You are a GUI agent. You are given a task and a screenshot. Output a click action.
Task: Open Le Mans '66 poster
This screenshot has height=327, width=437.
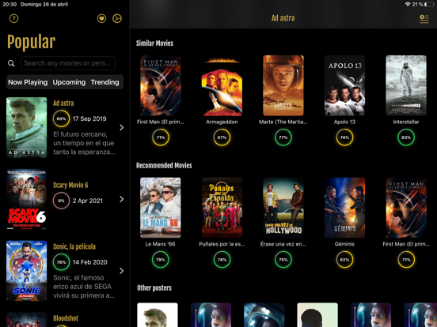[161, 208]
